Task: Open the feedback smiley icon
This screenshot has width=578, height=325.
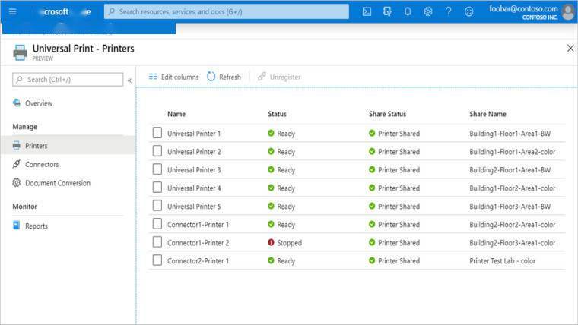Action: [x=468, y=11]
